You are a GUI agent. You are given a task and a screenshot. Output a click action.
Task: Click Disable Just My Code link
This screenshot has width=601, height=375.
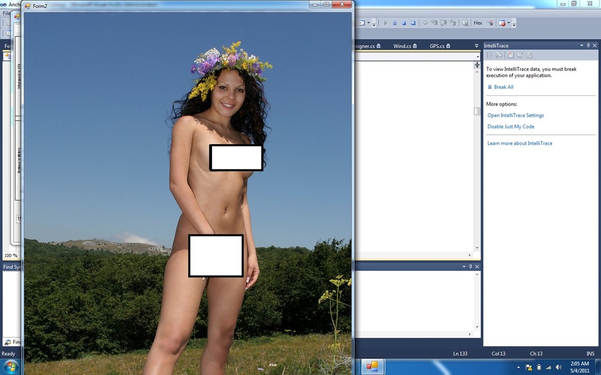[511, 127]
